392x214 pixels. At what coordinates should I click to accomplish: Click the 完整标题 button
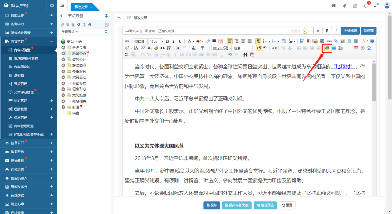(x=350, y=31)
